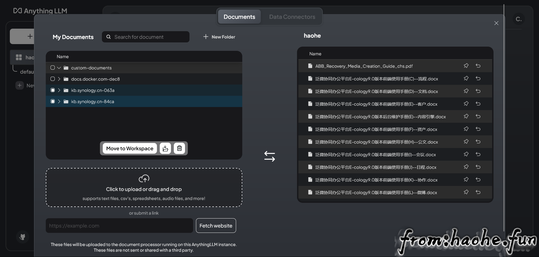Click the Search for document field
The image size is (539, 257).
pyautogui.click(x=146, y=37)
